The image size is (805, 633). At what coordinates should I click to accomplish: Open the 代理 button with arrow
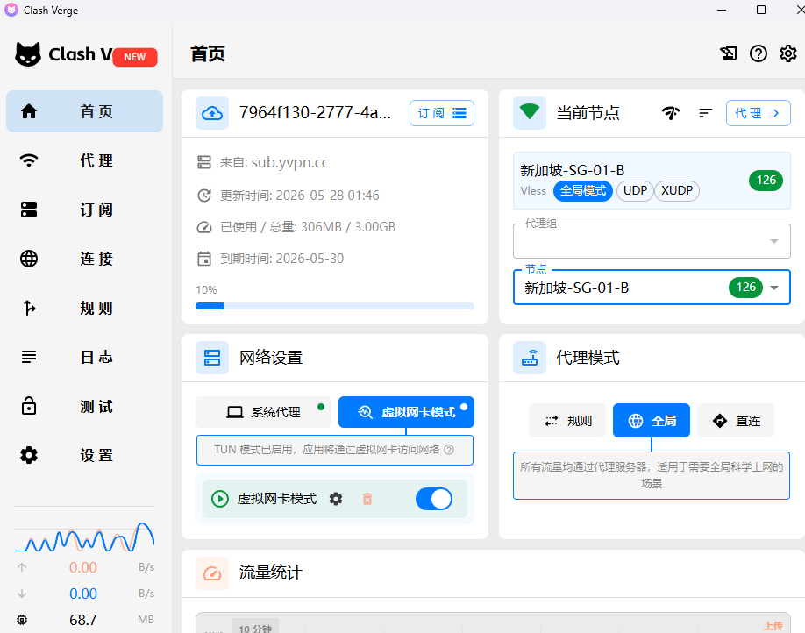pyautogui.click(x=759, y=113)
